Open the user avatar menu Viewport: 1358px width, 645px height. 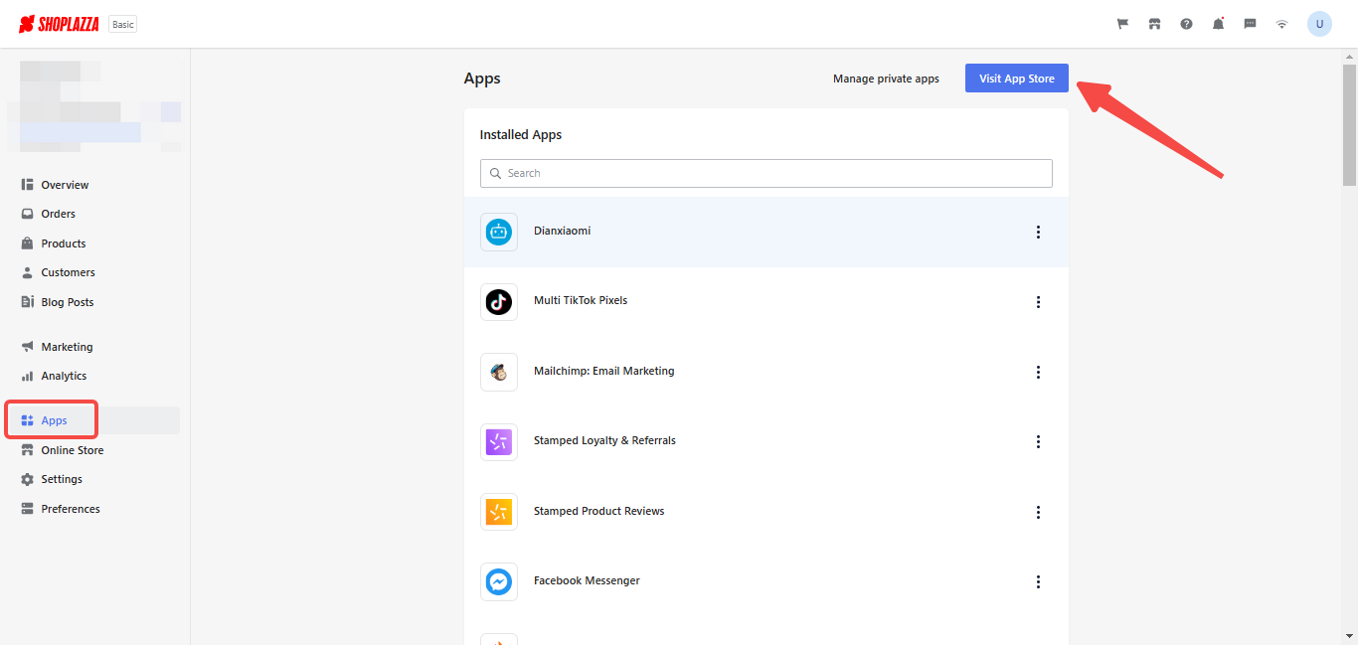pos(1319,24)
